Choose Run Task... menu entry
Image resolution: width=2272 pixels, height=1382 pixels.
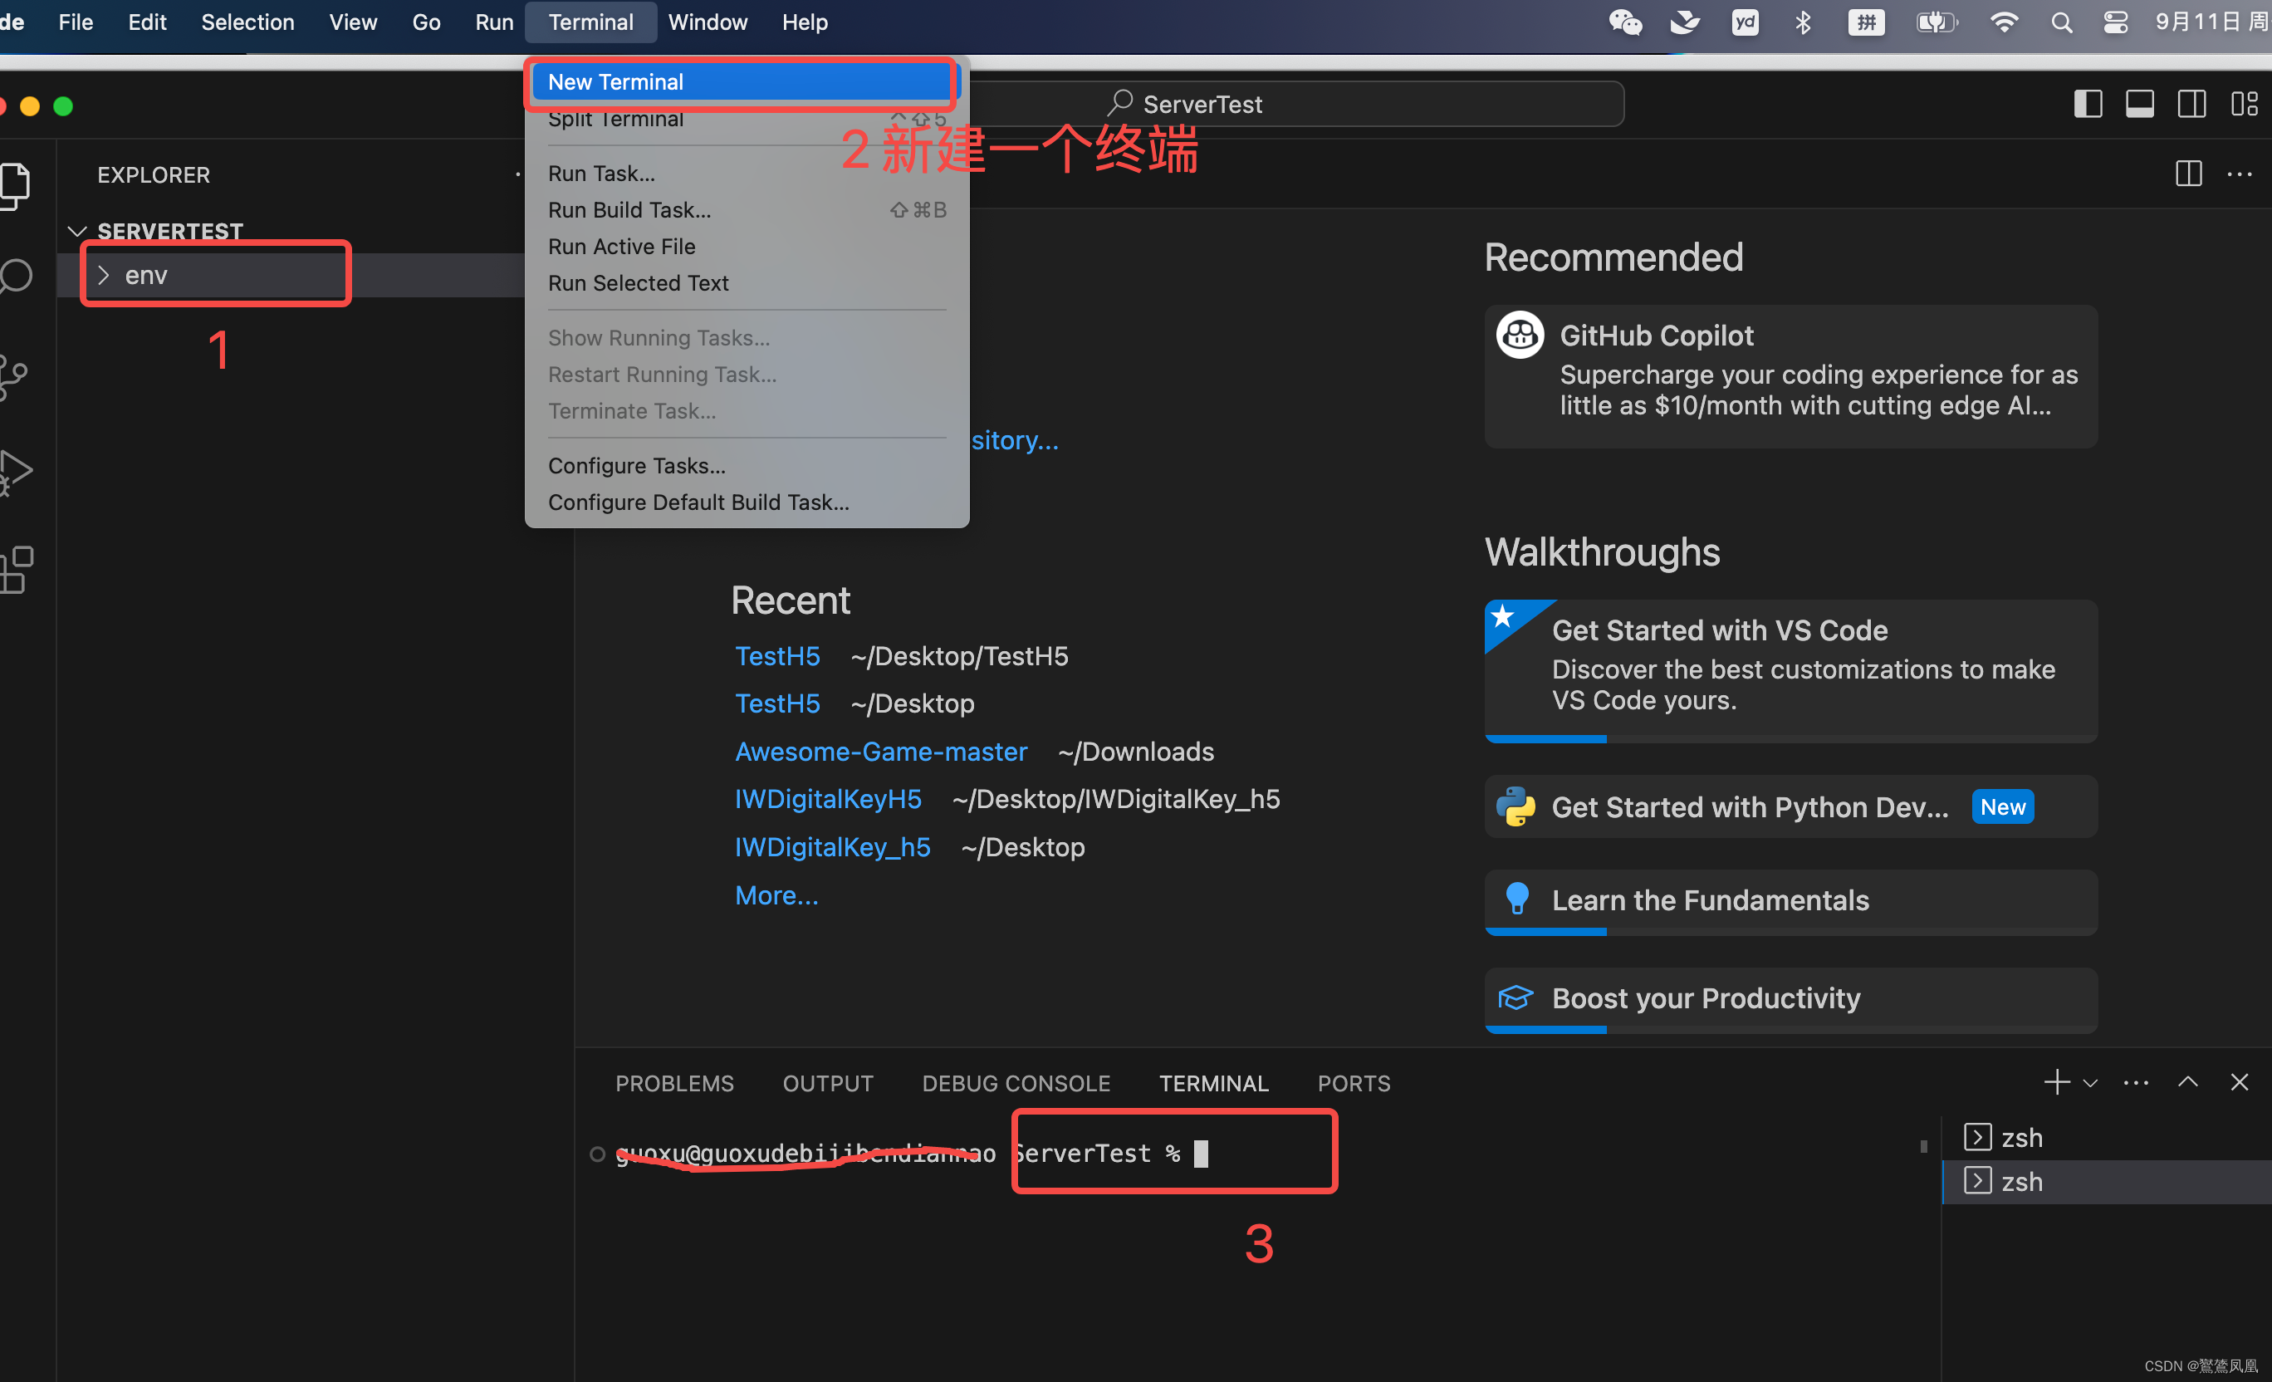tap(747, 174)
